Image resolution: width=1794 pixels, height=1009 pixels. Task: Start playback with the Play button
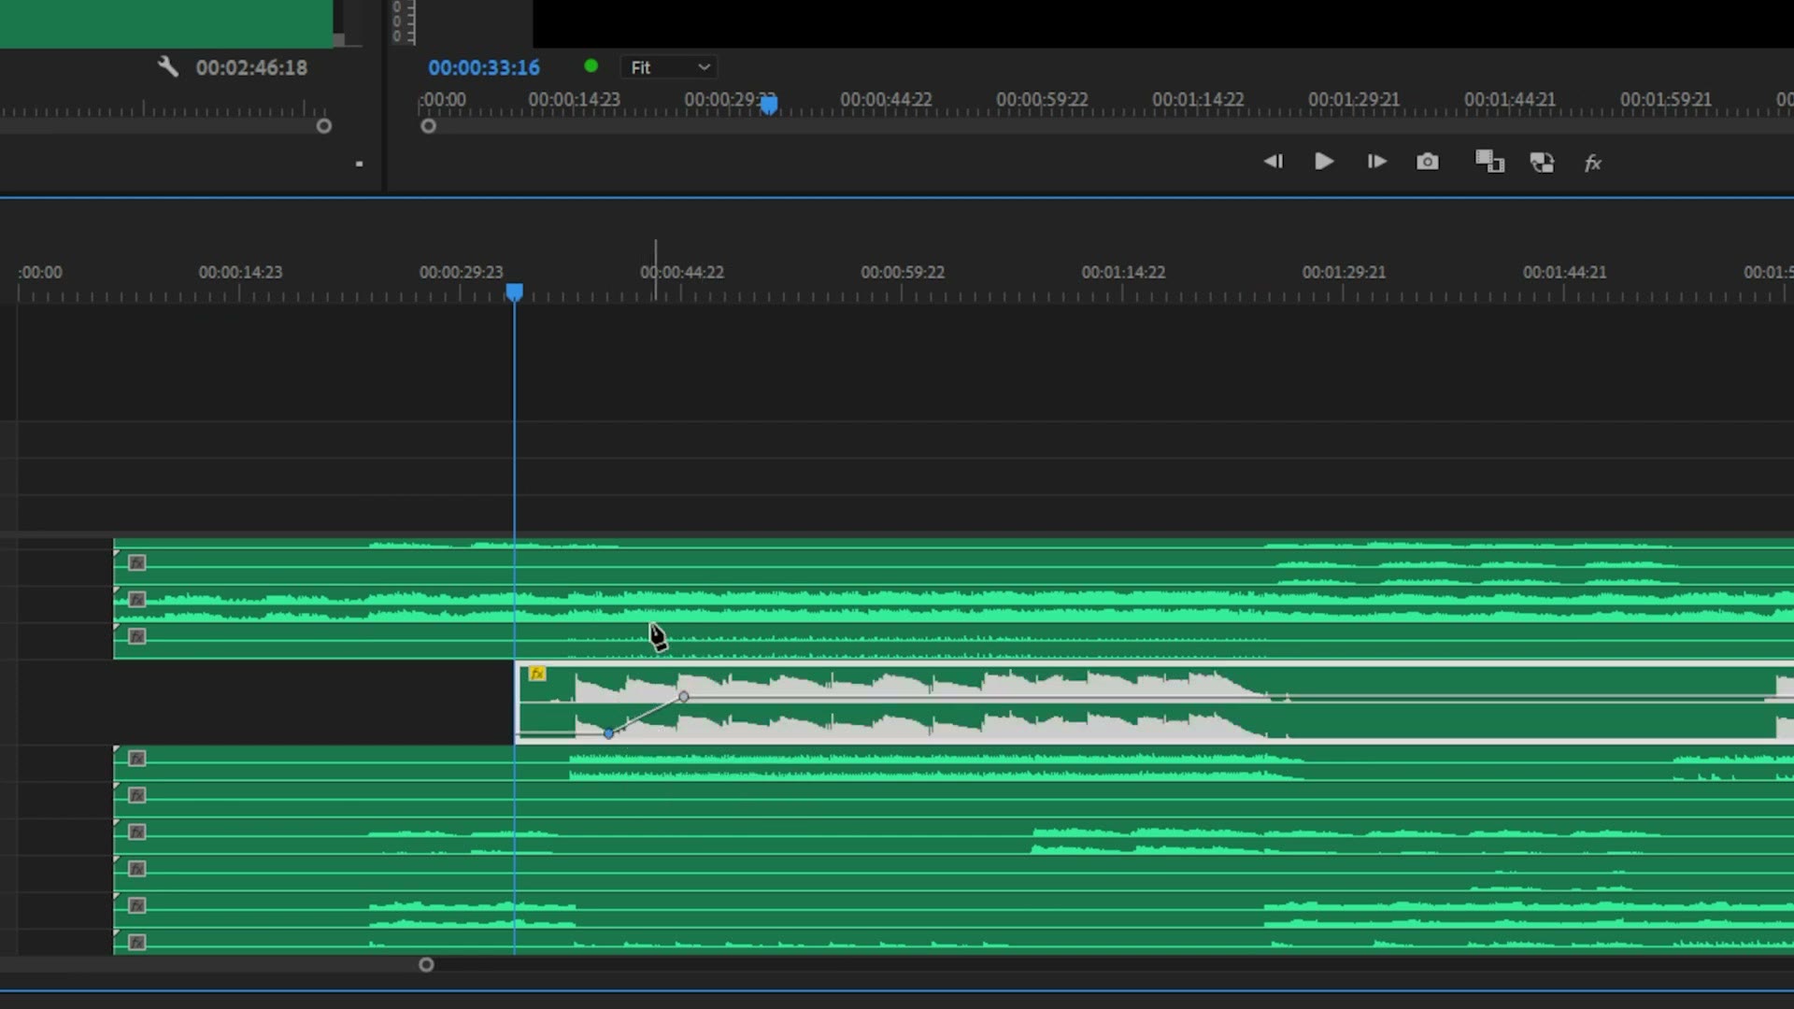click(x=1324, y=162)
